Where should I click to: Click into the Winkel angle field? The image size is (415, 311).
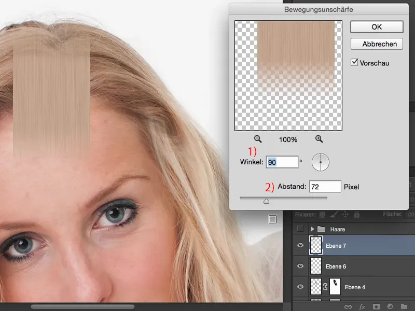[282, 162]
